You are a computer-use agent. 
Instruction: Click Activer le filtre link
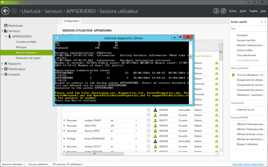245,50
